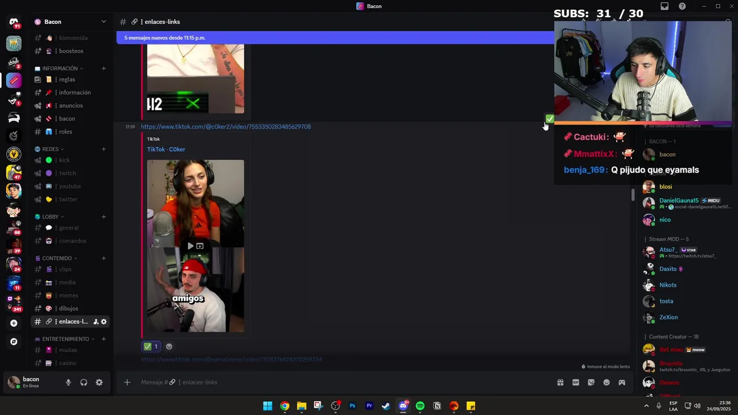Screen dimensions: 738x415
Task: Add channel to CONTENIDO category
Action: [104, 258]
